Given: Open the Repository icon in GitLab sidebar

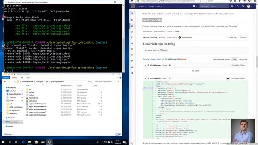Looking at the screenshot, I should coord(132,26).
